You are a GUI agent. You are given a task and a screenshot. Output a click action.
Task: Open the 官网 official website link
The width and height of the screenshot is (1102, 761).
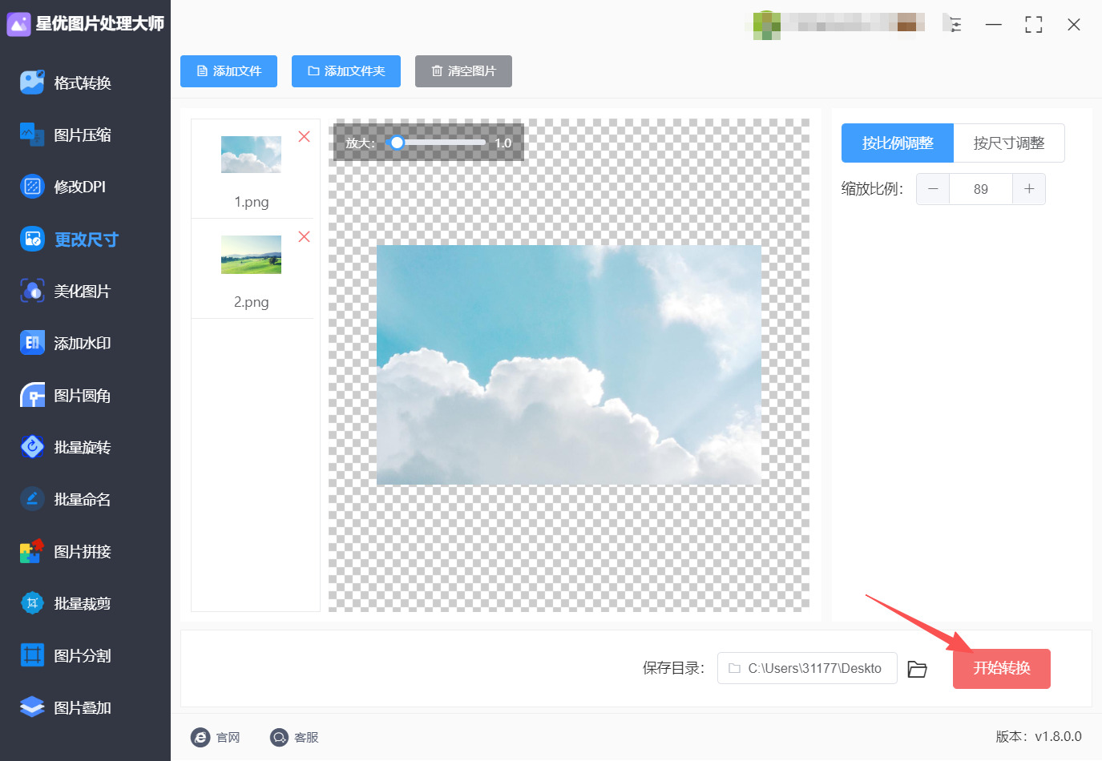(x=216, y=737)
